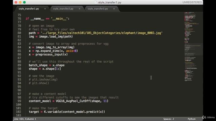Click the 'try different cutoffs' comment
Viewport: 216px width, 121px height.
point(74,97)
